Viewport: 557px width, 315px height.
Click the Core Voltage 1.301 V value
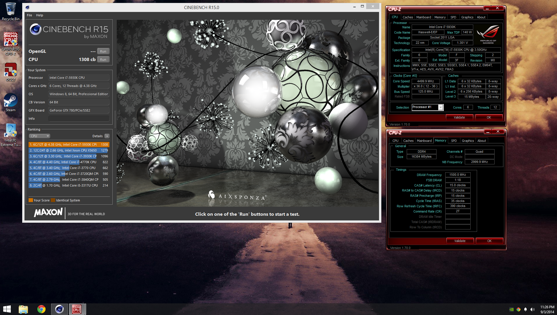point(462,43)
